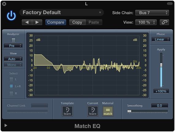This screenshot has height=132, width=175.
Task: Click the Channel Link slider track
Action: pos(27,111)
